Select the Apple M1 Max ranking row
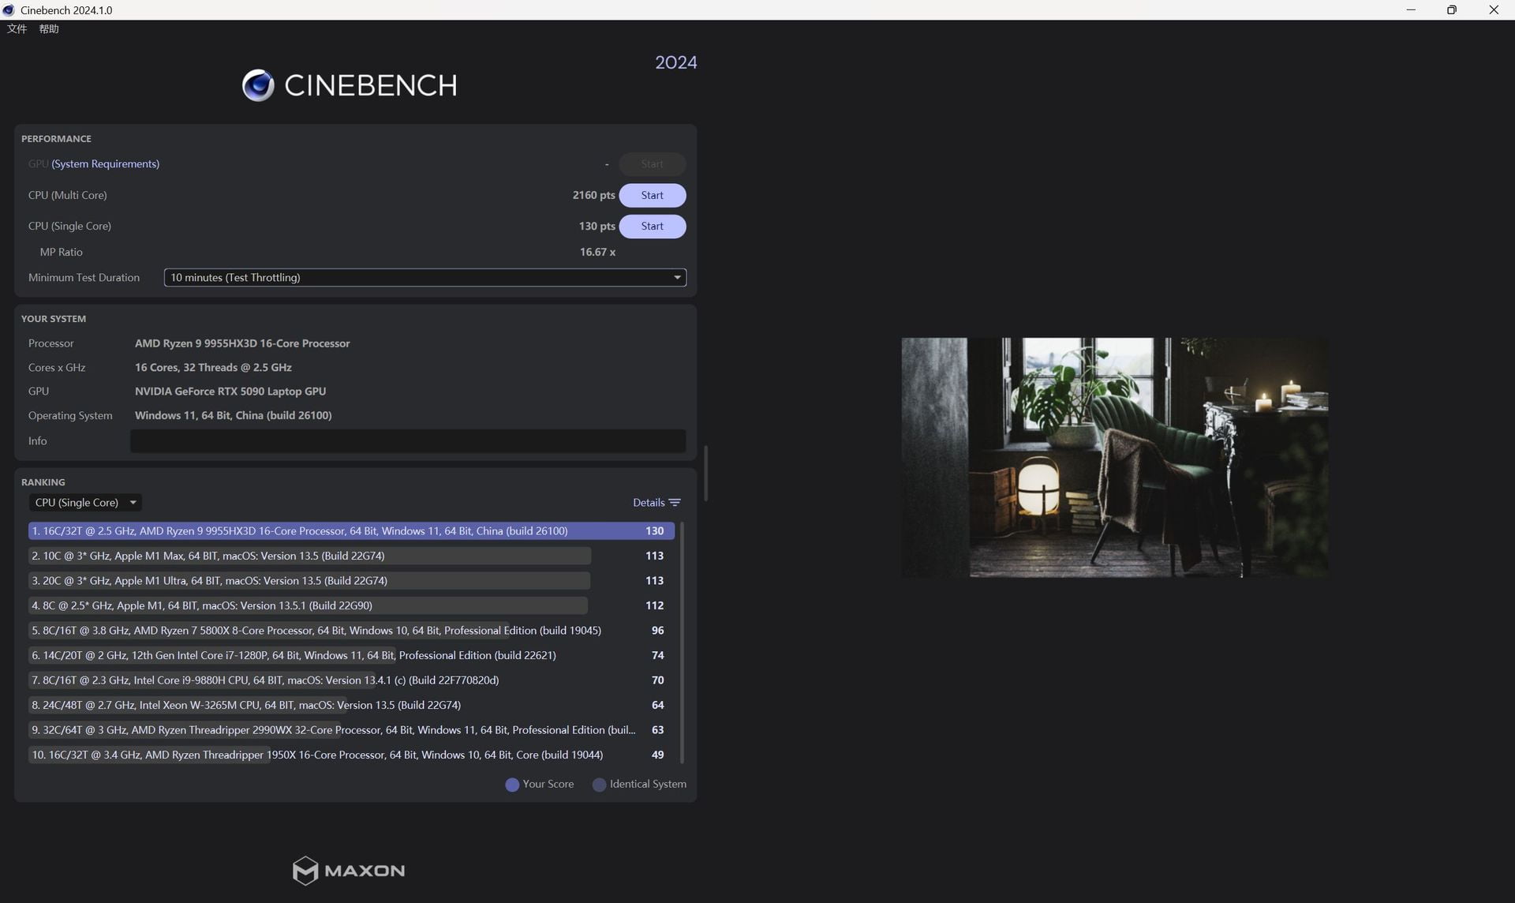Image resolution: width=1515 pixels, height=903 pixels. tap(351, 556)
